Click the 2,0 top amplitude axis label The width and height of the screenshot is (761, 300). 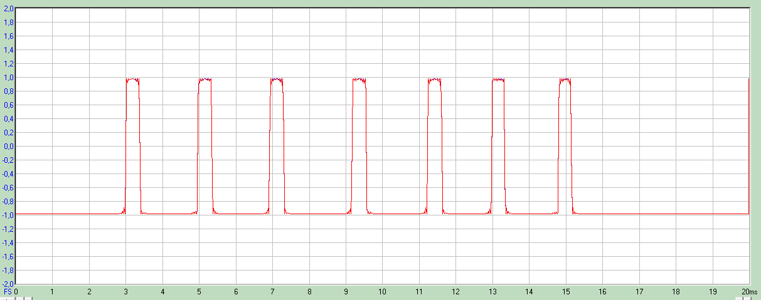9,9
